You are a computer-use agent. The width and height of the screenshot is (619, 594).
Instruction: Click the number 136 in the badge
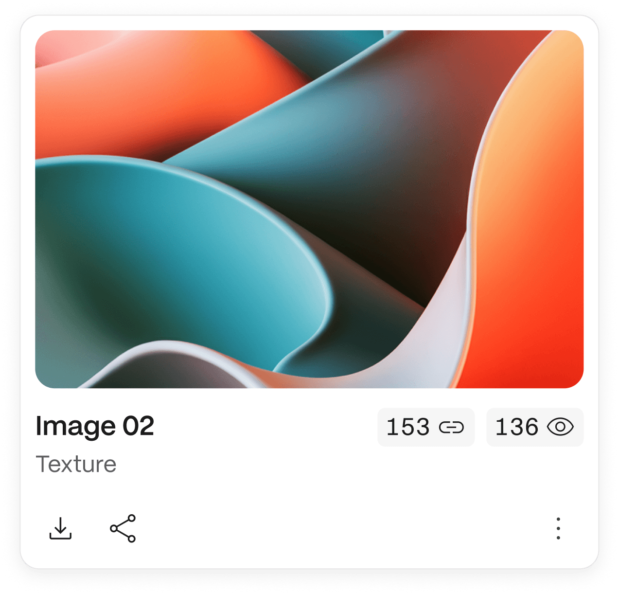517,427
